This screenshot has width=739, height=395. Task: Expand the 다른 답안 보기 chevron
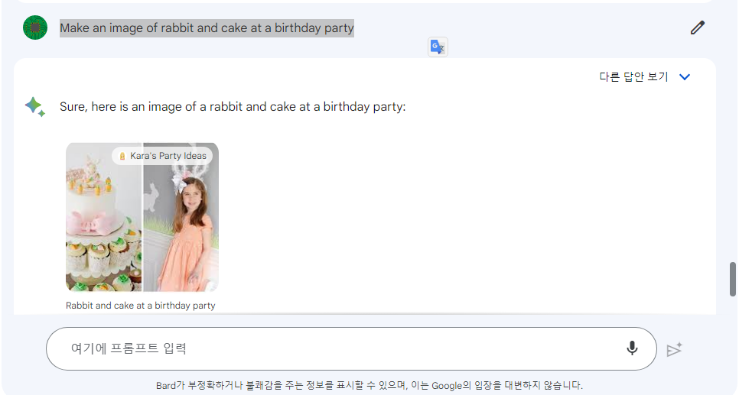(x=685, y=77)
